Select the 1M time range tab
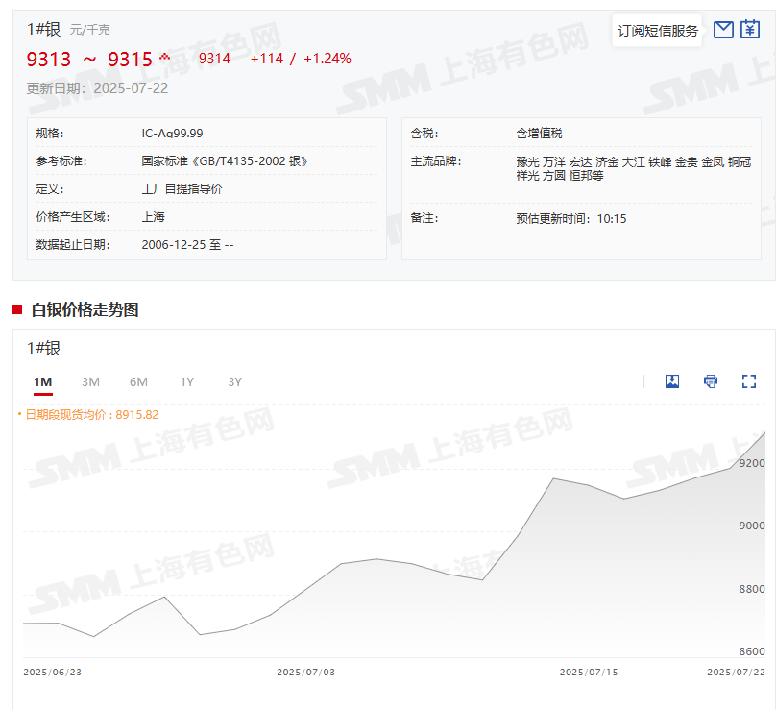The height and width of the screenshot is (710, 776). [x=42, y=382]
